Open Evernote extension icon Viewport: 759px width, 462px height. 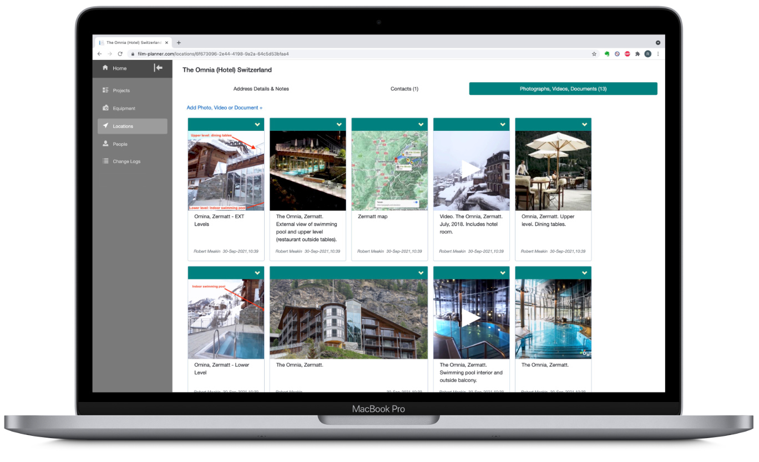click(x=608, y=54)
